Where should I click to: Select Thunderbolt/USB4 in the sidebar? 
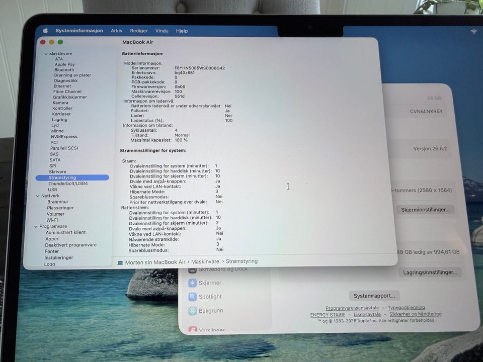click(x=68, y=184)
